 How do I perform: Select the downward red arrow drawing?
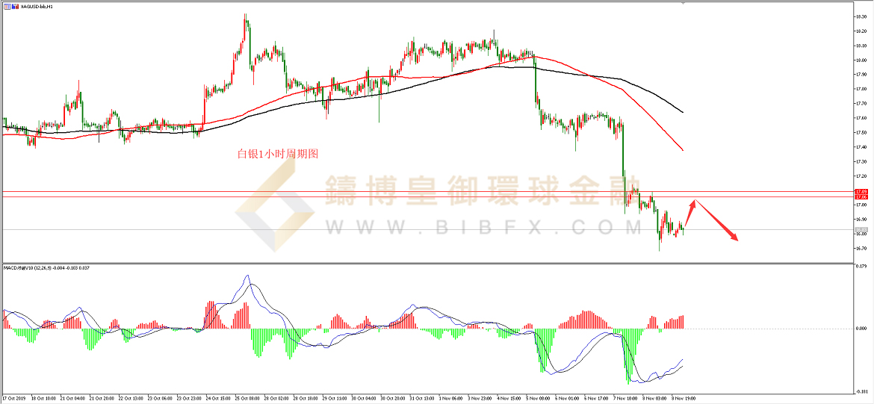(719, 222)
